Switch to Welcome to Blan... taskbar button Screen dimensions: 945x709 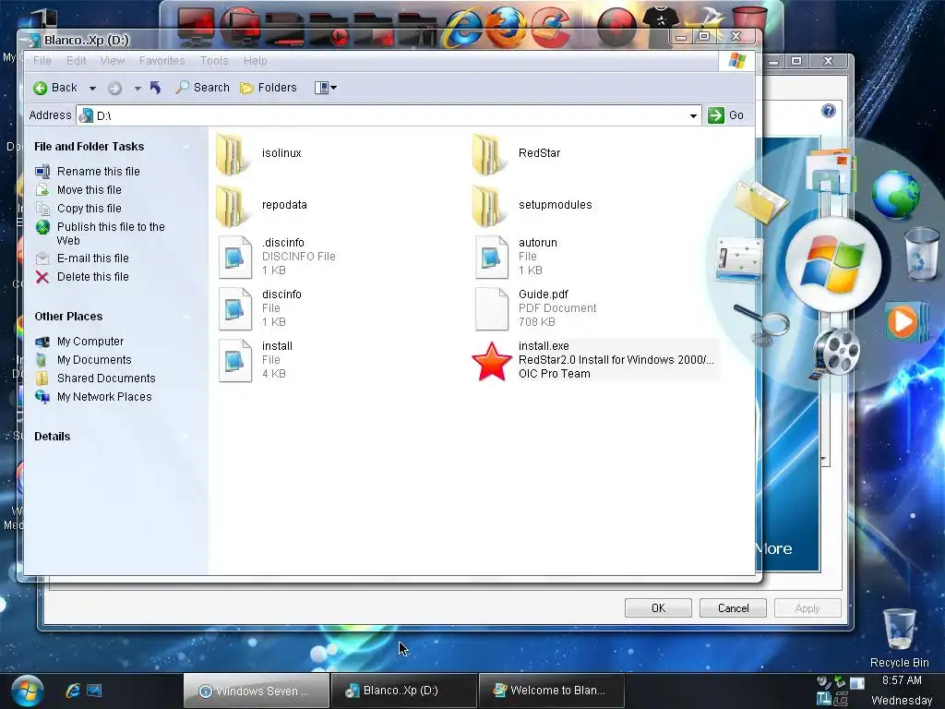(x=551, y=691)
